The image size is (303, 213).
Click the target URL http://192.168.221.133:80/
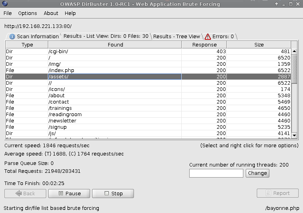tap(38, 26)
